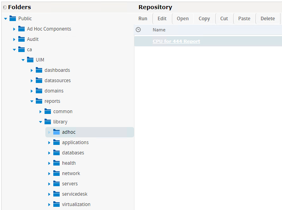Click the servicedesk folder icon
Viewport: 282px width, 210px height.
pyautogui.click(x=56, y=194)
